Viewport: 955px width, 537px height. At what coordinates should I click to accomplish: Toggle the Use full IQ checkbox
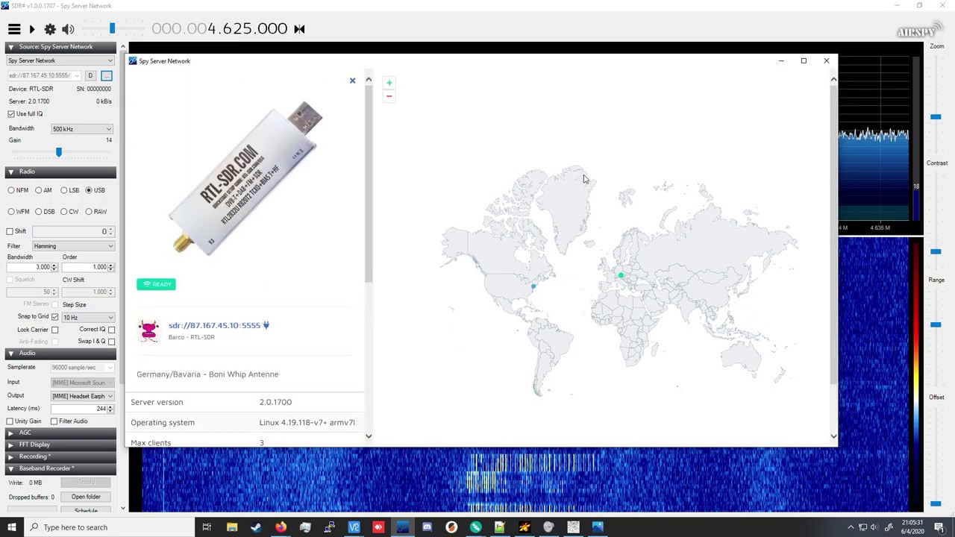click(11, 114)
